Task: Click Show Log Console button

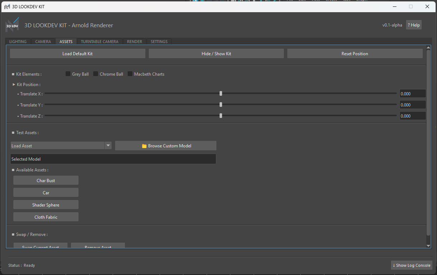Action: (412, 265)
